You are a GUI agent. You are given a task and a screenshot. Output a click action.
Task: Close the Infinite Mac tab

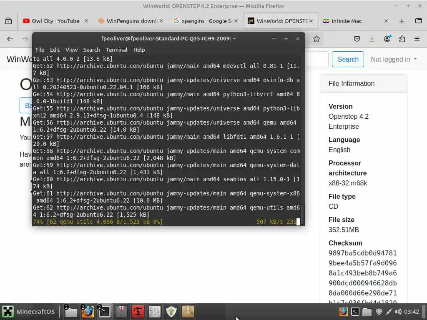coord(386,21)
